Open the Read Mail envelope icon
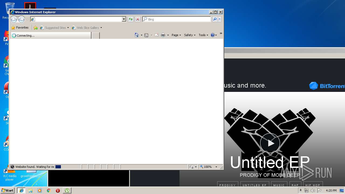Screen dimensions: 345x194 [156, 35]
